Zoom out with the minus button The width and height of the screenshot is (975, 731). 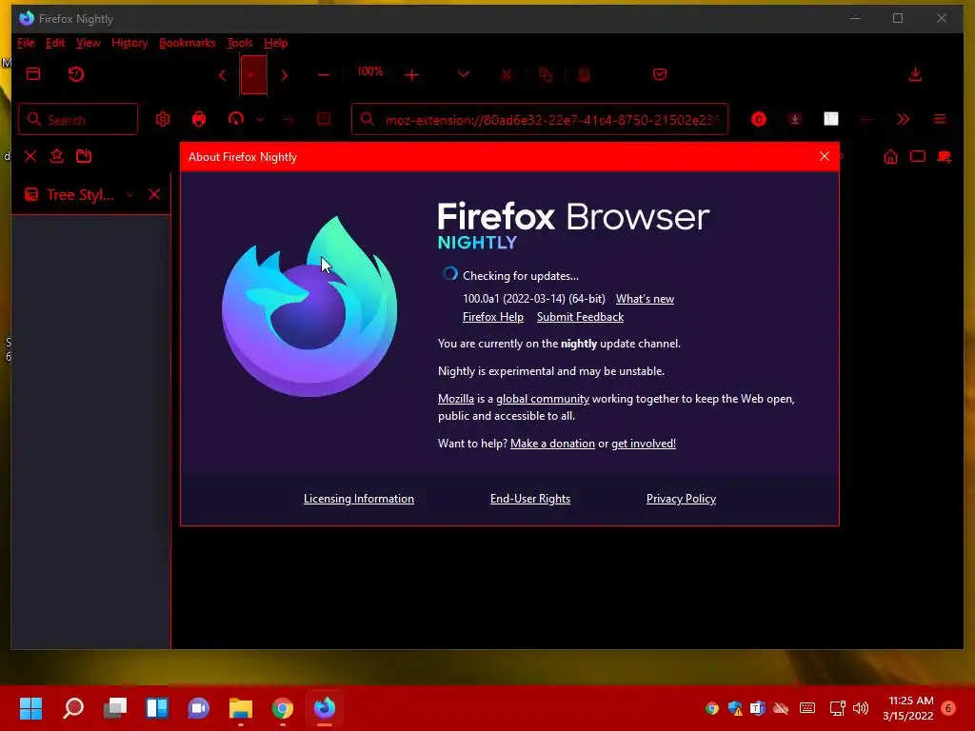coord(324,75)
